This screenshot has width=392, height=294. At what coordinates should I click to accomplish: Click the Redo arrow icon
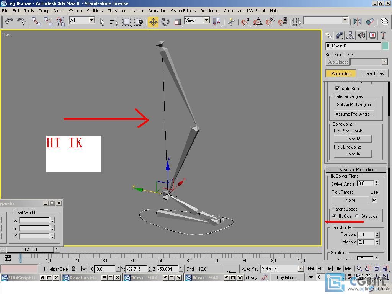(21, 22)
